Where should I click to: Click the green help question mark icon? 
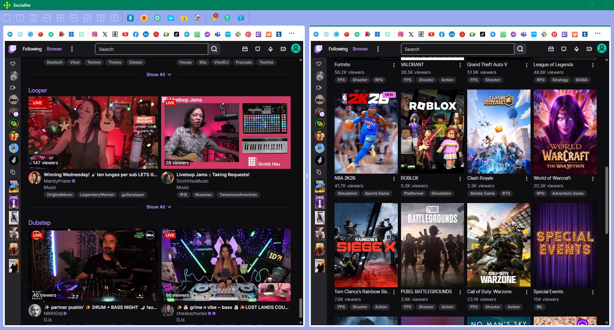click(227, 18)
